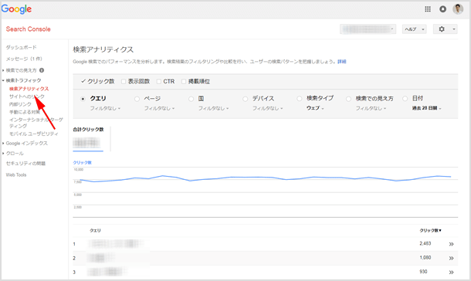Open フィルタなし dropdown under 国

[213, 108]
